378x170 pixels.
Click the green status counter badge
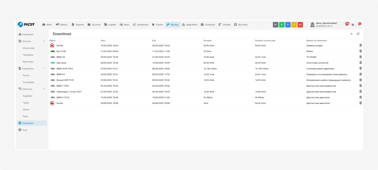coord(282,25)
